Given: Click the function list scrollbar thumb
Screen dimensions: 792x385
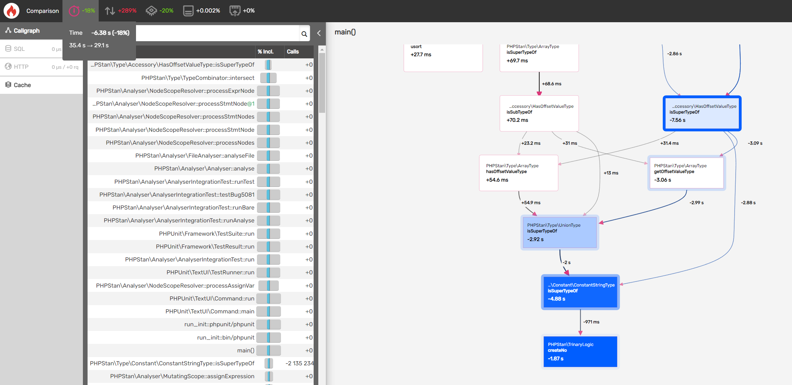Looking at the screenshot, I should coord(322,83).
